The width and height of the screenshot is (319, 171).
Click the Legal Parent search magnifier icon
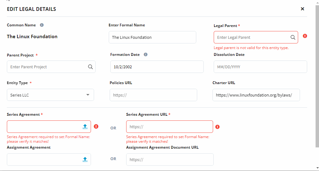click(293, 37)
